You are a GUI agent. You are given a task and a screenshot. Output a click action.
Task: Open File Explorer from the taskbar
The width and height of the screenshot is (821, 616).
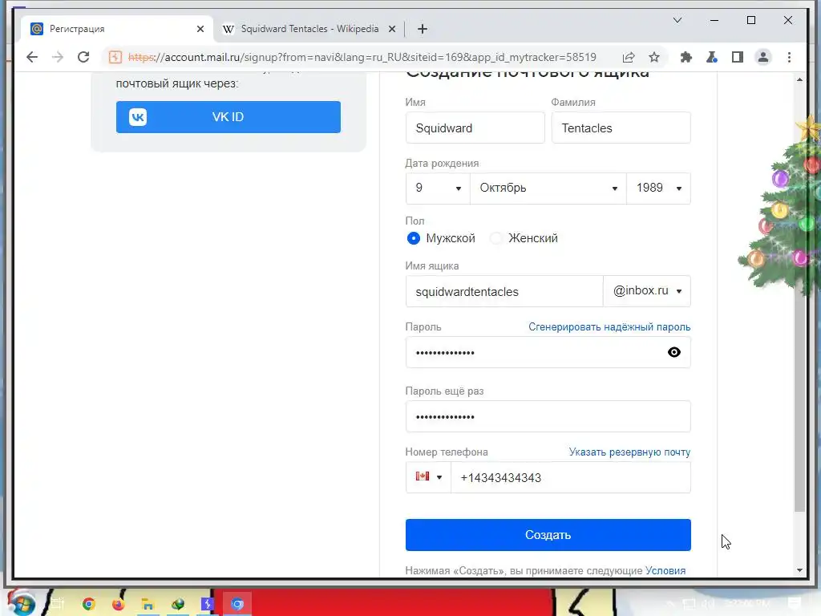tap(148, 604)
